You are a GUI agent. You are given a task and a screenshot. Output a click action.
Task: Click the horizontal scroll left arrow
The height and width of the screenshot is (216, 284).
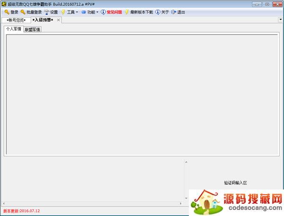pos(4,204)
